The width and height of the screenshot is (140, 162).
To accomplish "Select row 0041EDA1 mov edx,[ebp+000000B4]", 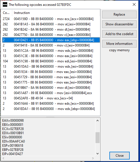I will click(x=51, y=109).
